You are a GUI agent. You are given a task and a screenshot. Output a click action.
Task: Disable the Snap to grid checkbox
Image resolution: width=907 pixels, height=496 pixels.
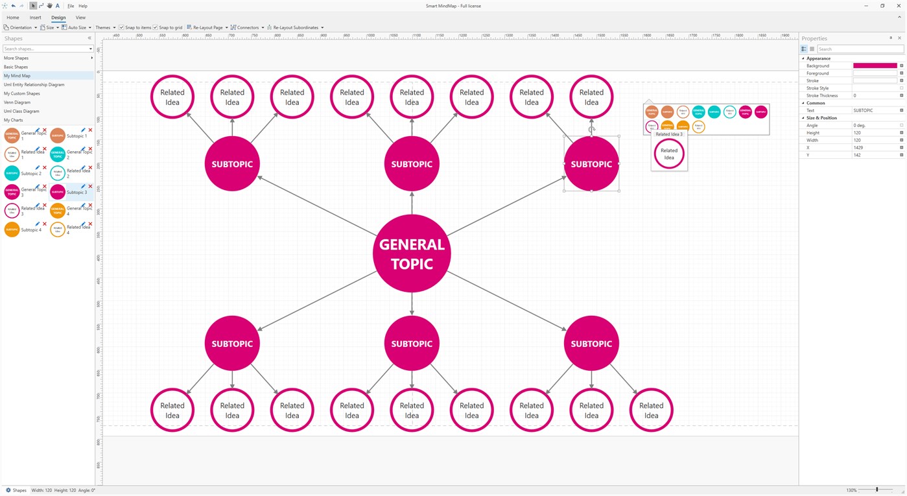pyautogui.click(x=154, y=27)
